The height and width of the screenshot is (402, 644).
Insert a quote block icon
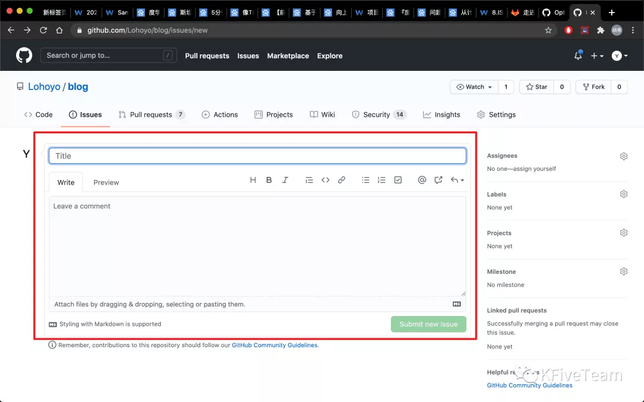click(x=309, y=180)
